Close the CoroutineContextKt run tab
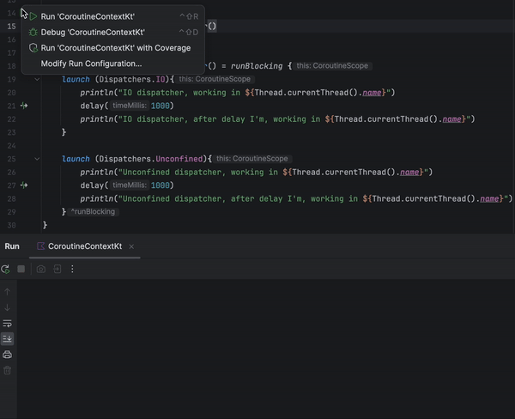 (133, 246)
